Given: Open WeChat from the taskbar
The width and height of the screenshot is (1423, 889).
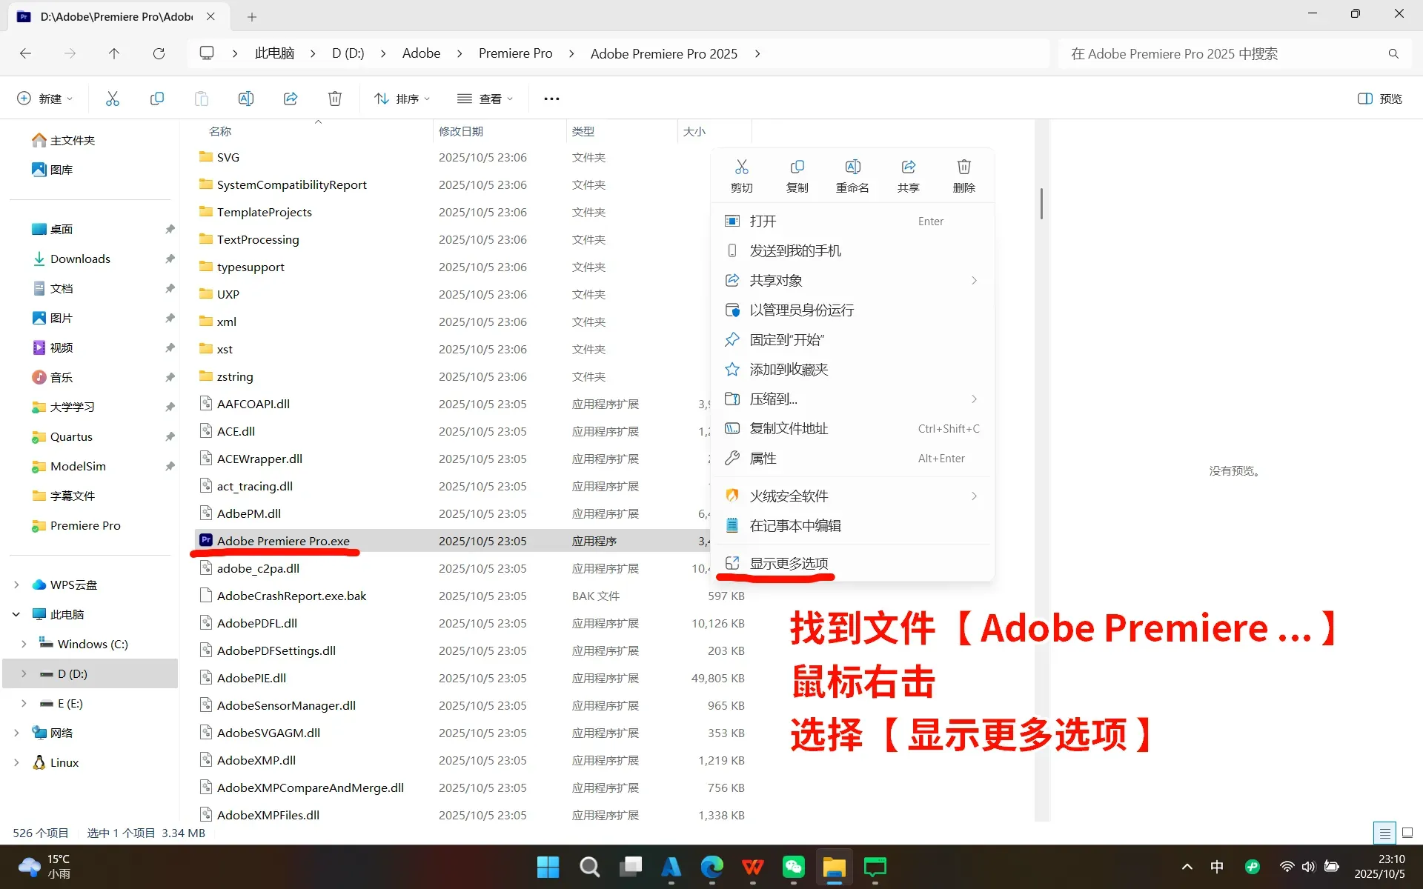Looking at the screenshot, I should pos(793,867).
